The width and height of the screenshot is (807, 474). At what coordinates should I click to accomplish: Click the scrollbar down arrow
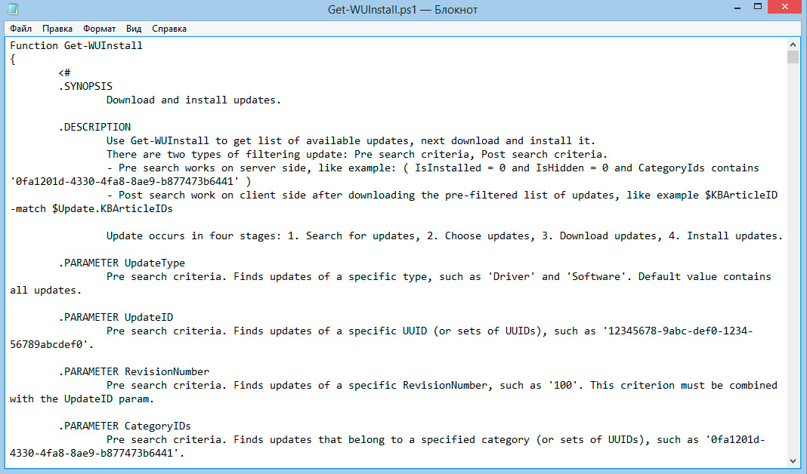point(793,460)
